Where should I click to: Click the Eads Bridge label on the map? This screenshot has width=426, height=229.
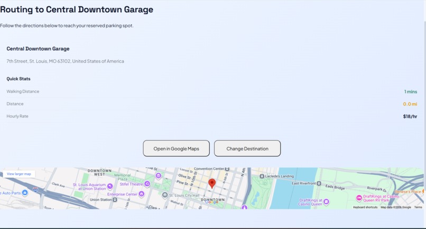335,187
